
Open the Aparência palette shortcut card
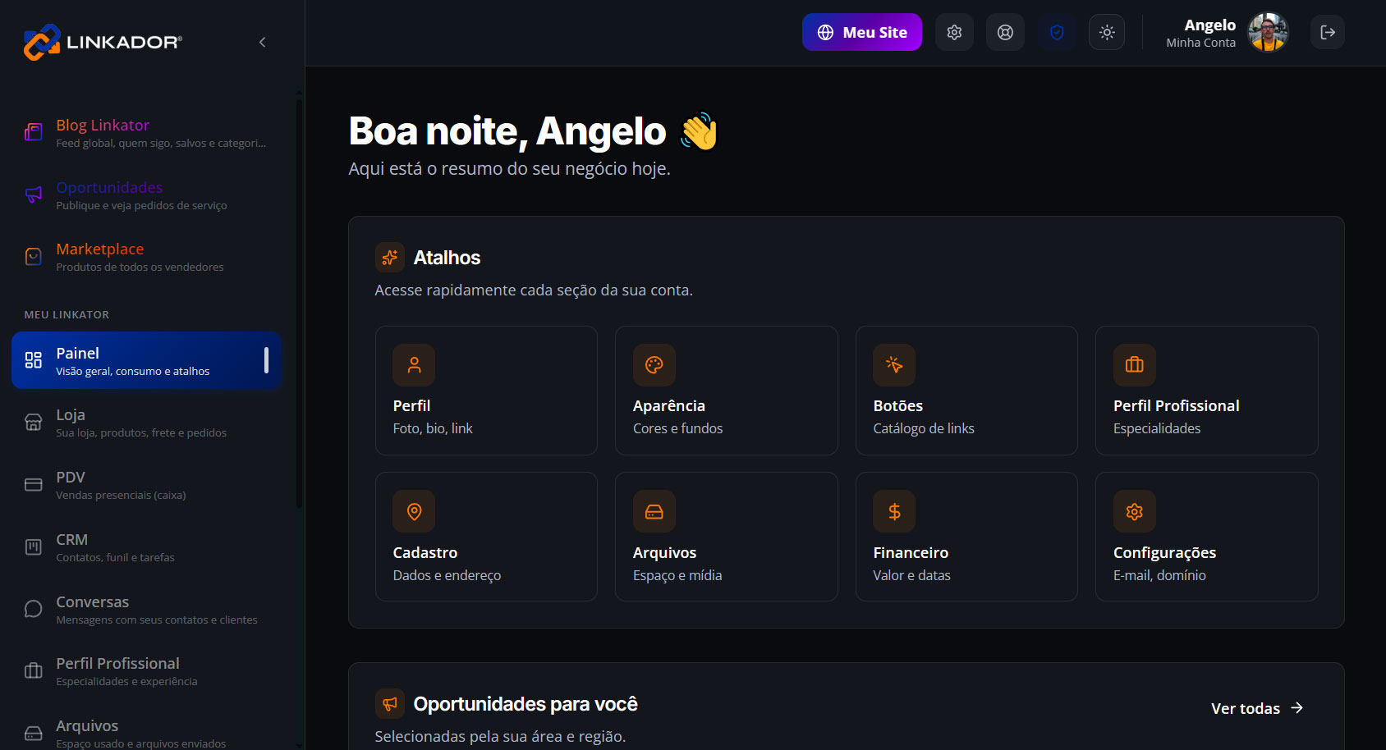[726, 391]
